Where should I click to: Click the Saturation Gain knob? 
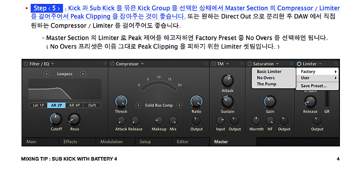[x=270, y=101]
